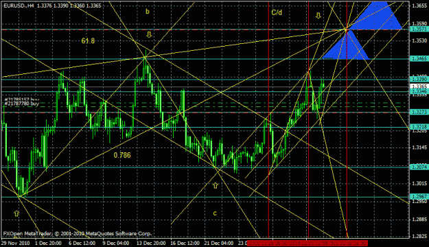Click the '13 Dec 20:00' time label
The image size is (429, 247).
pyautogui.click(x=151, y=243)
